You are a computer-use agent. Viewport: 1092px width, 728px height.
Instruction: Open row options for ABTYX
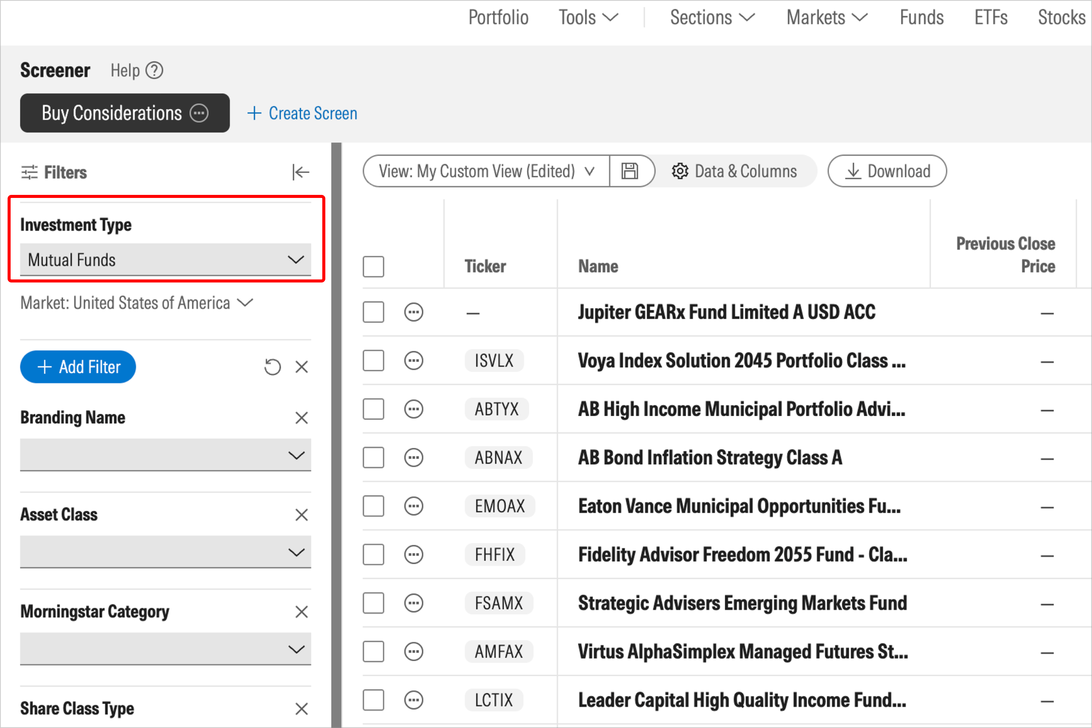[x=414, y=409]
